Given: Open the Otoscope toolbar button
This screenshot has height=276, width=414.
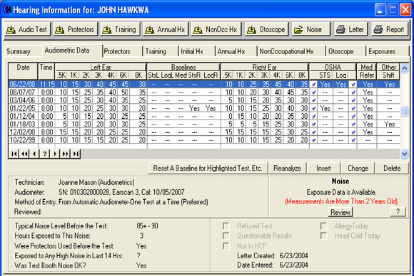Looking at the screenshot, I should 267,29.
